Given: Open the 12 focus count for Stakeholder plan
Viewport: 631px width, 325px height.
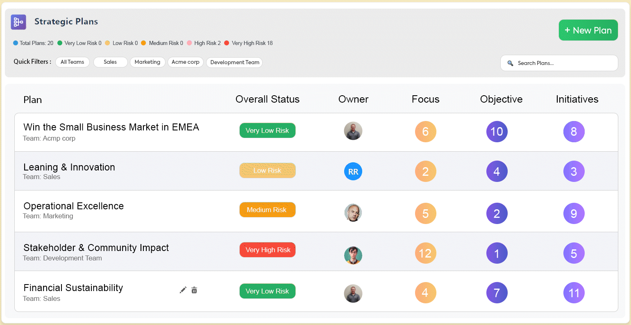Looking at the screenshot, I should pos(425,253).
